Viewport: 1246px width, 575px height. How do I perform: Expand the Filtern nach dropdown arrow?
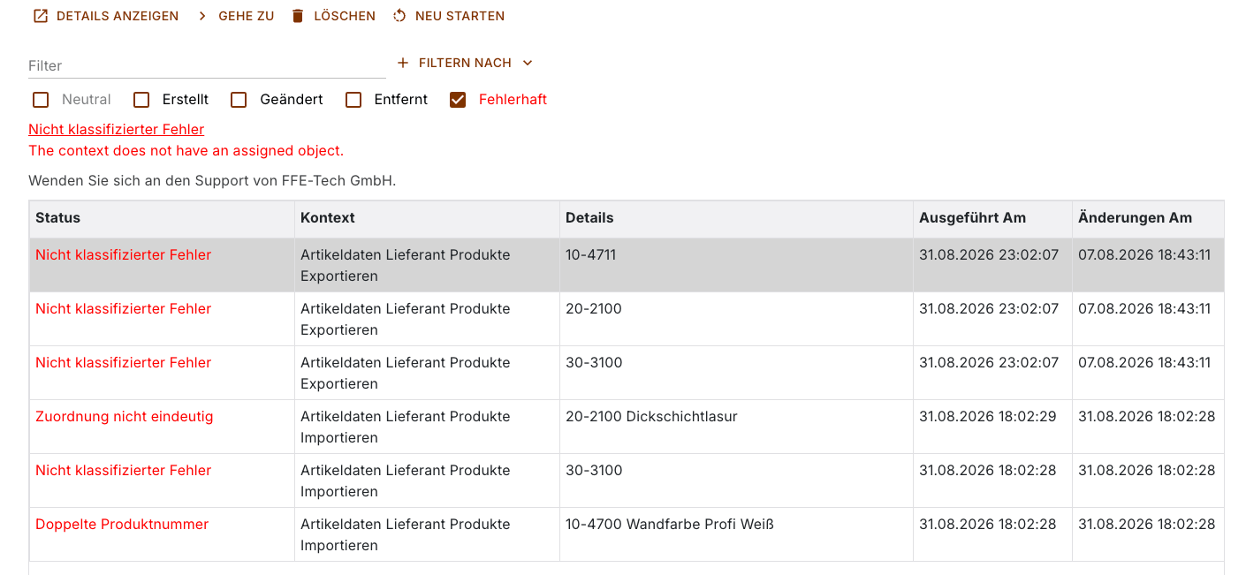click(528, 63)
